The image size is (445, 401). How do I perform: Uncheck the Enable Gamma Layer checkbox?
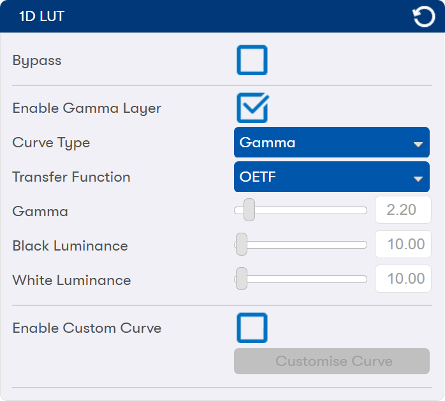point(252,108)
